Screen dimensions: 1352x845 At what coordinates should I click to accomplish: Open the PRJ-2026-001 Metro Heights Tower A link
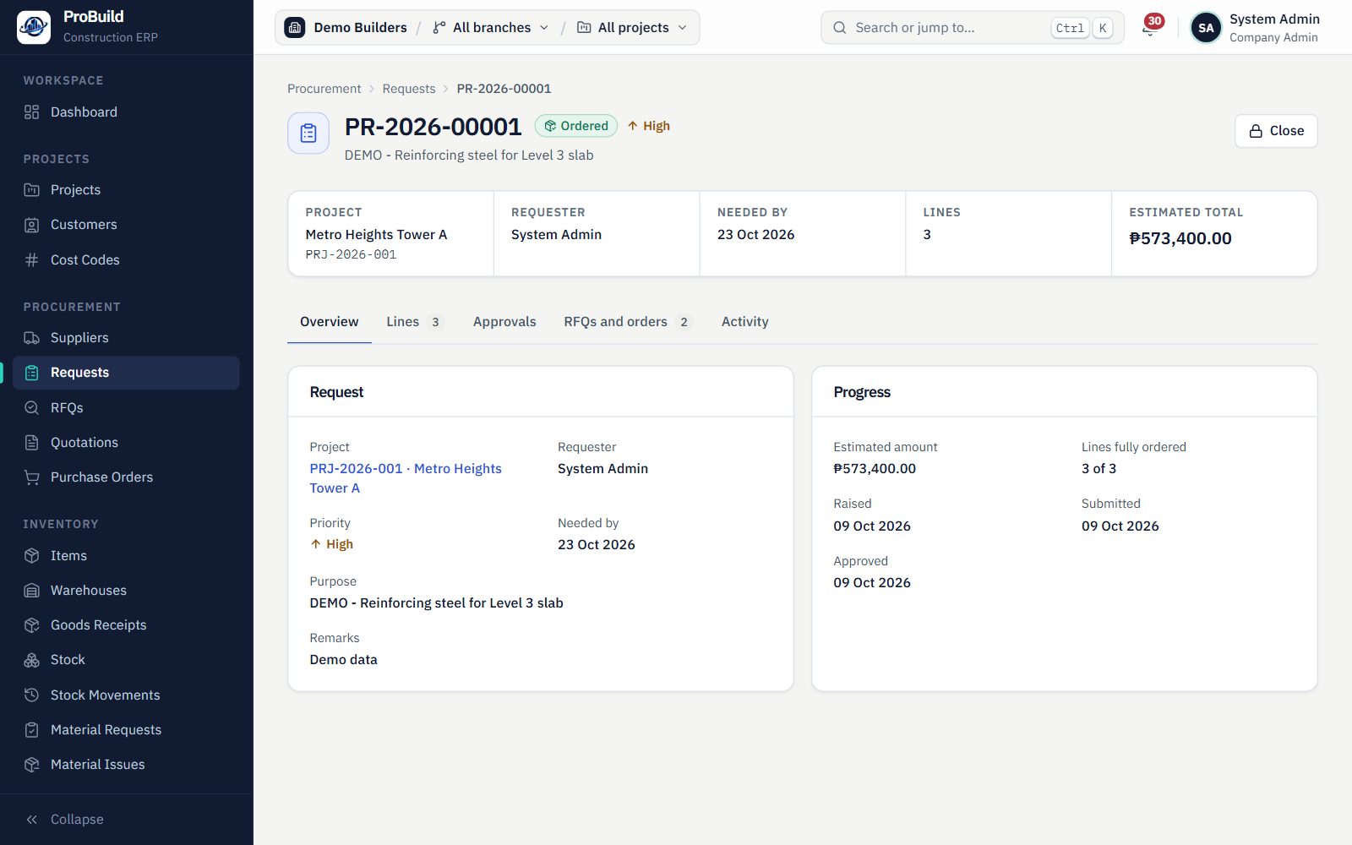pos(406,478)
